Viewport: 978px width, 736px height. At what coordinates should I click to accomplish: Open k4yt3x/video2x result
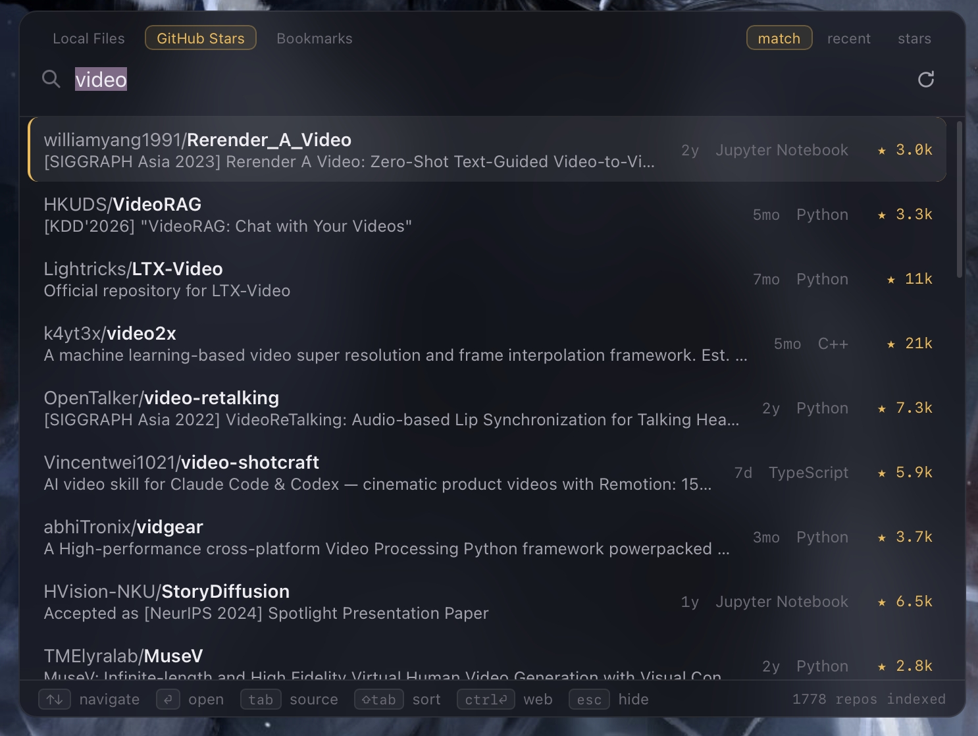pos(487,344)
